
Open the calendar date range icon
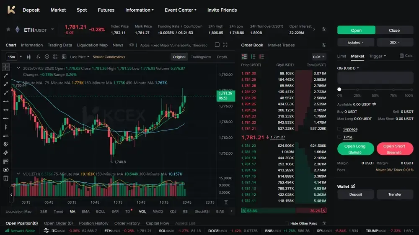coord(64,57)
